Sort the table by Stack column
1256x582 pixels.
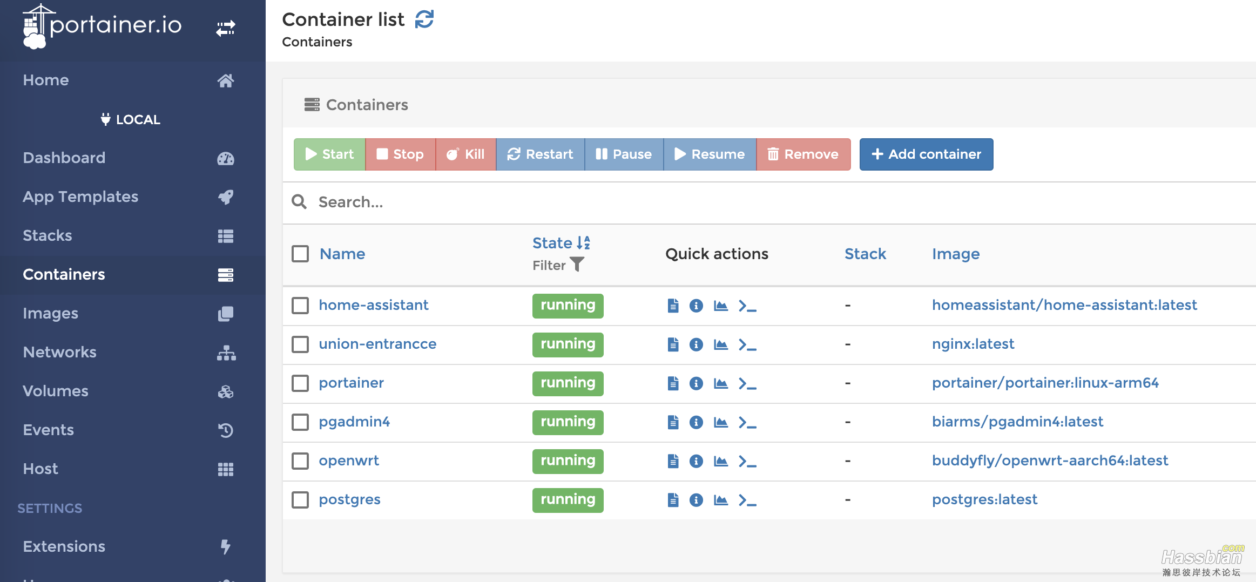pyautogui.click(x=865, y=254)
